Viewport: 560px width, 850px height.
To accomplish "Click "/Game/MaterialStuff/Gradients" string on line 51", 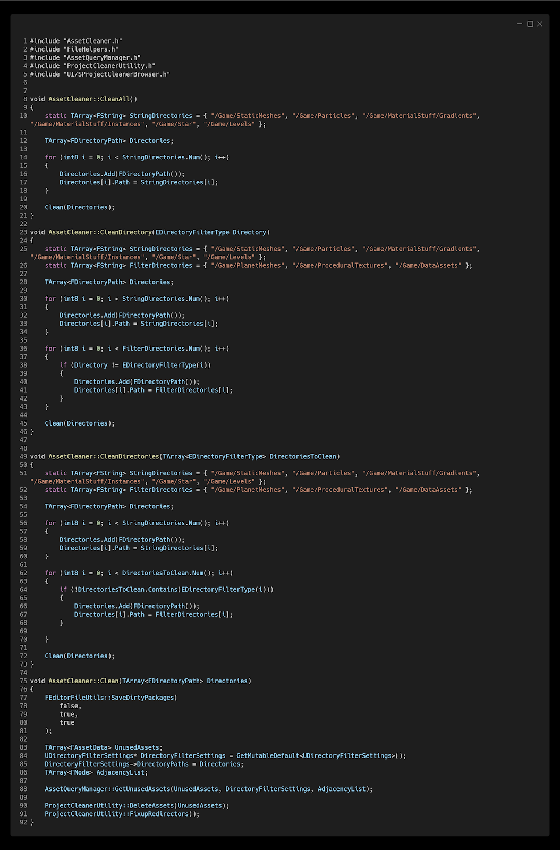I will tap(419, 473).
